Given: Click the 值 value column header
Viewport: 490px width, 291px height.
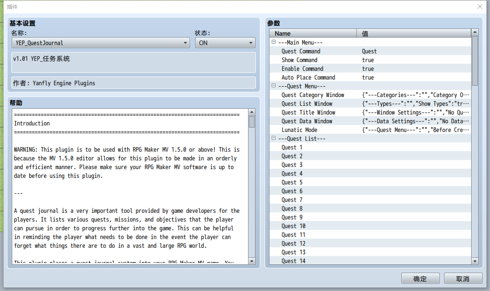Looking at the screenshot, I should (414, 34).
